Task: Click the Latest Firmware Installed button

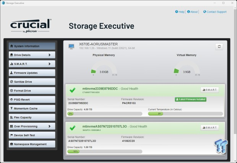Action: coord(191,99)
